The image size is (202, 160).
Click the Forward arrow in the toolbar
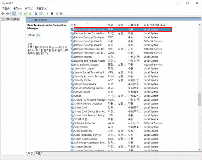[x=7, y=13]
